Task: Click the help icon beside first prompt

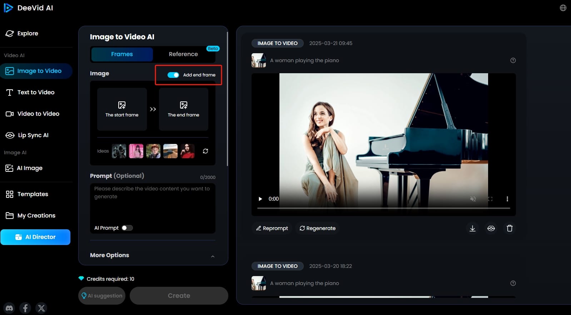Action: point(513,60)
